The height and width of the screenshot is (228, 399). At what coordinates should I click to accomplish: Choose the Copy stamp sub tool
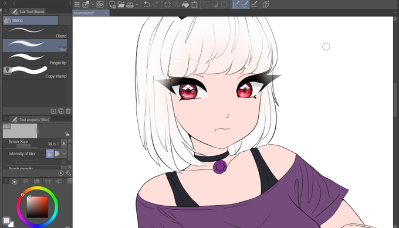pos(35,72)
